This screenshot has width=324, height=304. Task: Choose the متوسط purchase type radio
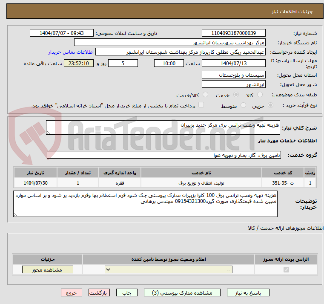click(x=244, y=105)
